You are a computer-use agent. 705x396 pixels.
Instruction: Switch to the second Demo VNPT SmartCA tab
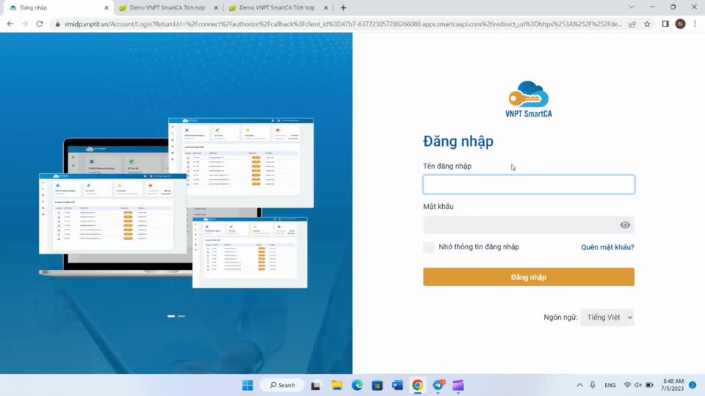[277, 7]
